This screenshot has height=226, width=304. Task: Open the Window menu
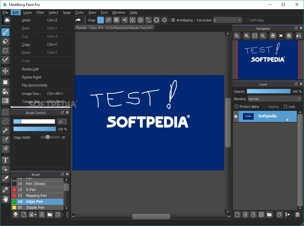[x=119, y=12]
